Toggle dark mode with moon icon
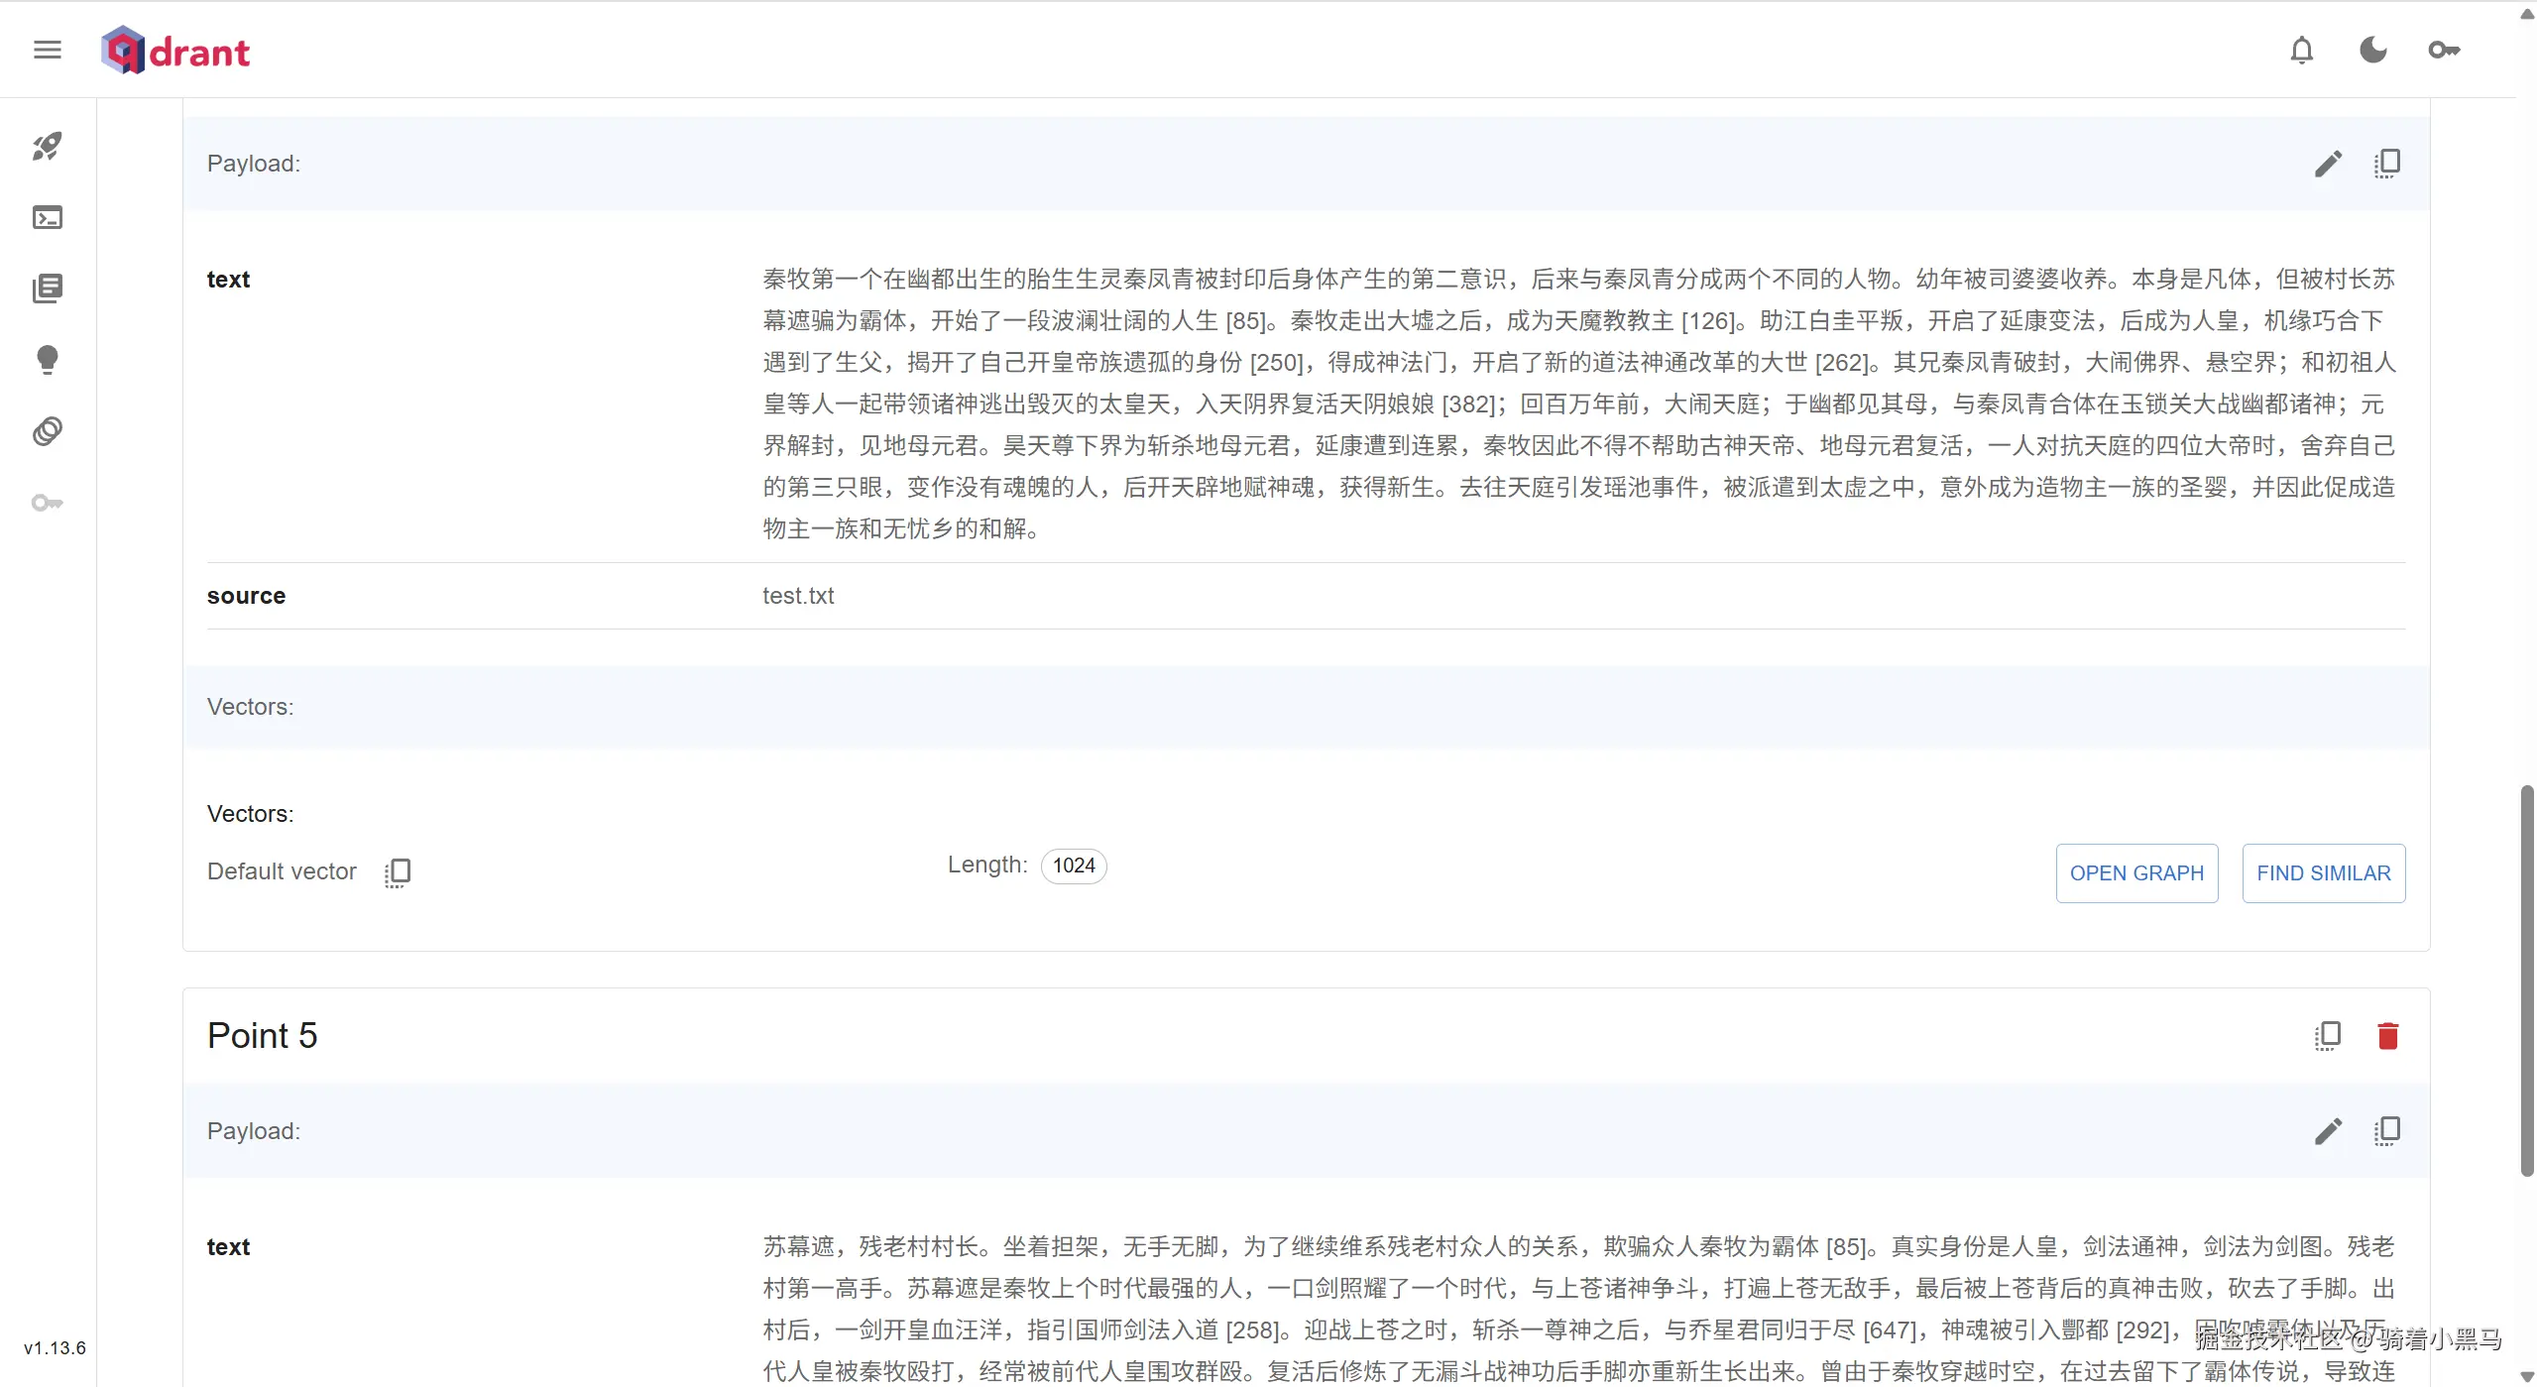The width and height of the screenshot is (2537, 1387). point(2372,50)
